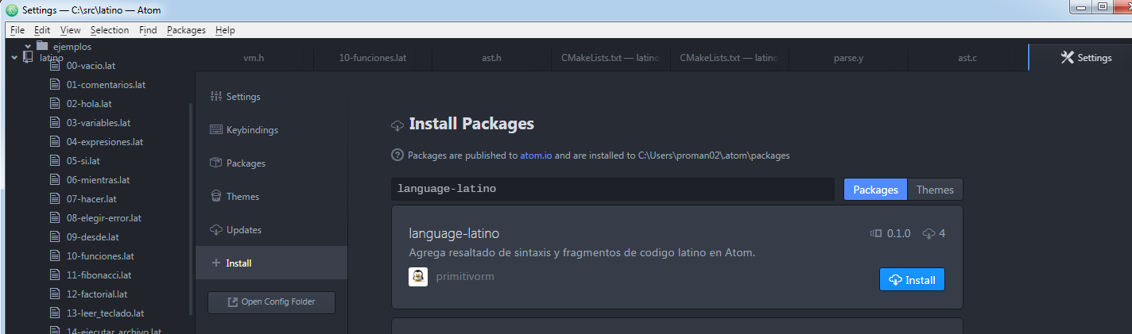This screenshot has width=1132, height=334.
Task: Click the help question-mark icon
Action: [x=397, y=155]
